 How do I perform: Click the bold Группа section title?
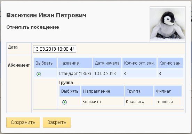tap(66, 83)
